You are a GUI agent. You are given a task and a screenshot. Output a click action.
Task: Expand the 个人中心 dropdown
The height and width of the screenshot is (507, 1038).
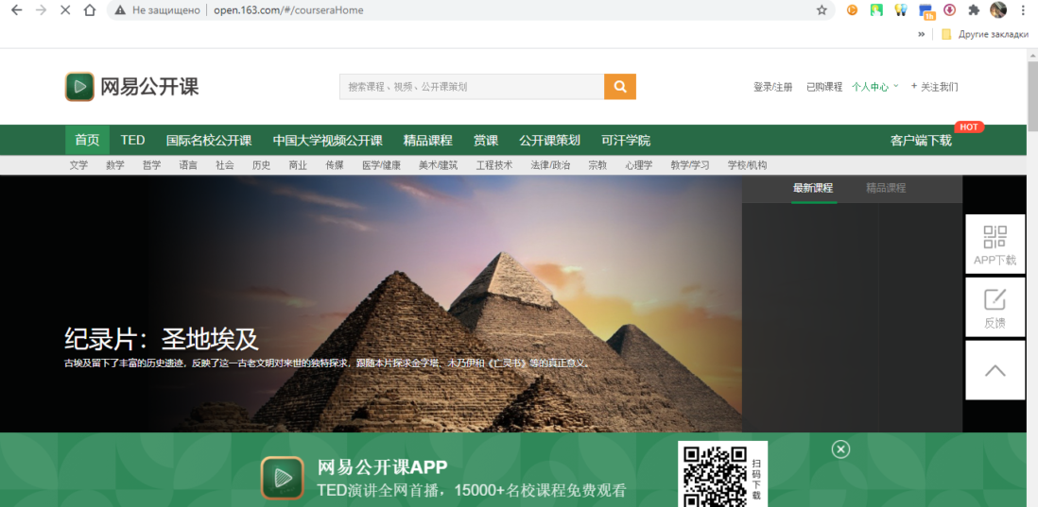pyautogui.click(x=875, y=87)
